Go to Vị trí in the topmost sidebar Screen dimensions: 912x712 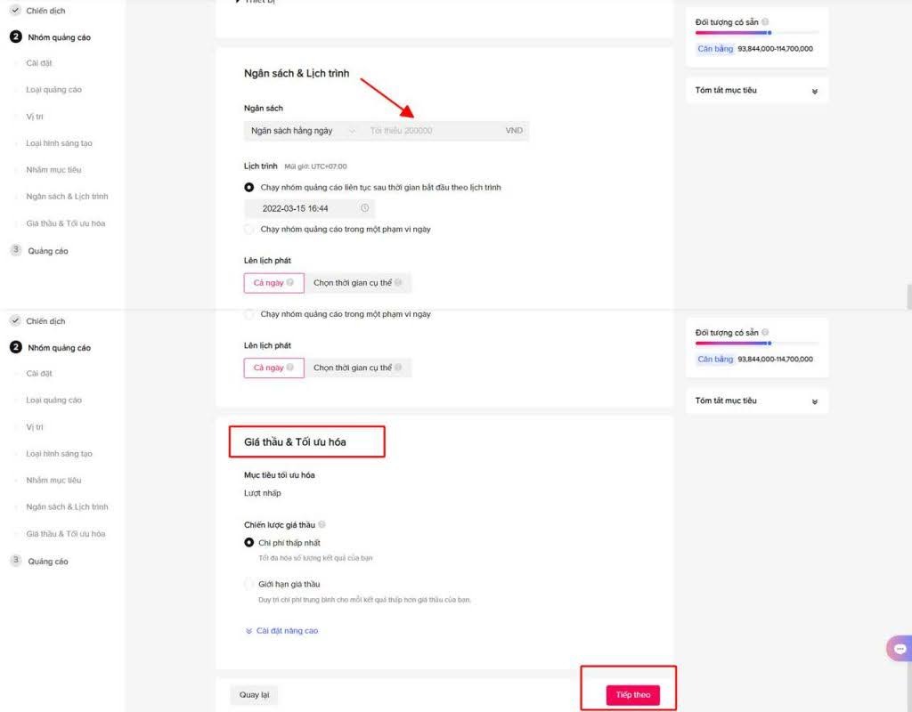[x=35, y=117]
